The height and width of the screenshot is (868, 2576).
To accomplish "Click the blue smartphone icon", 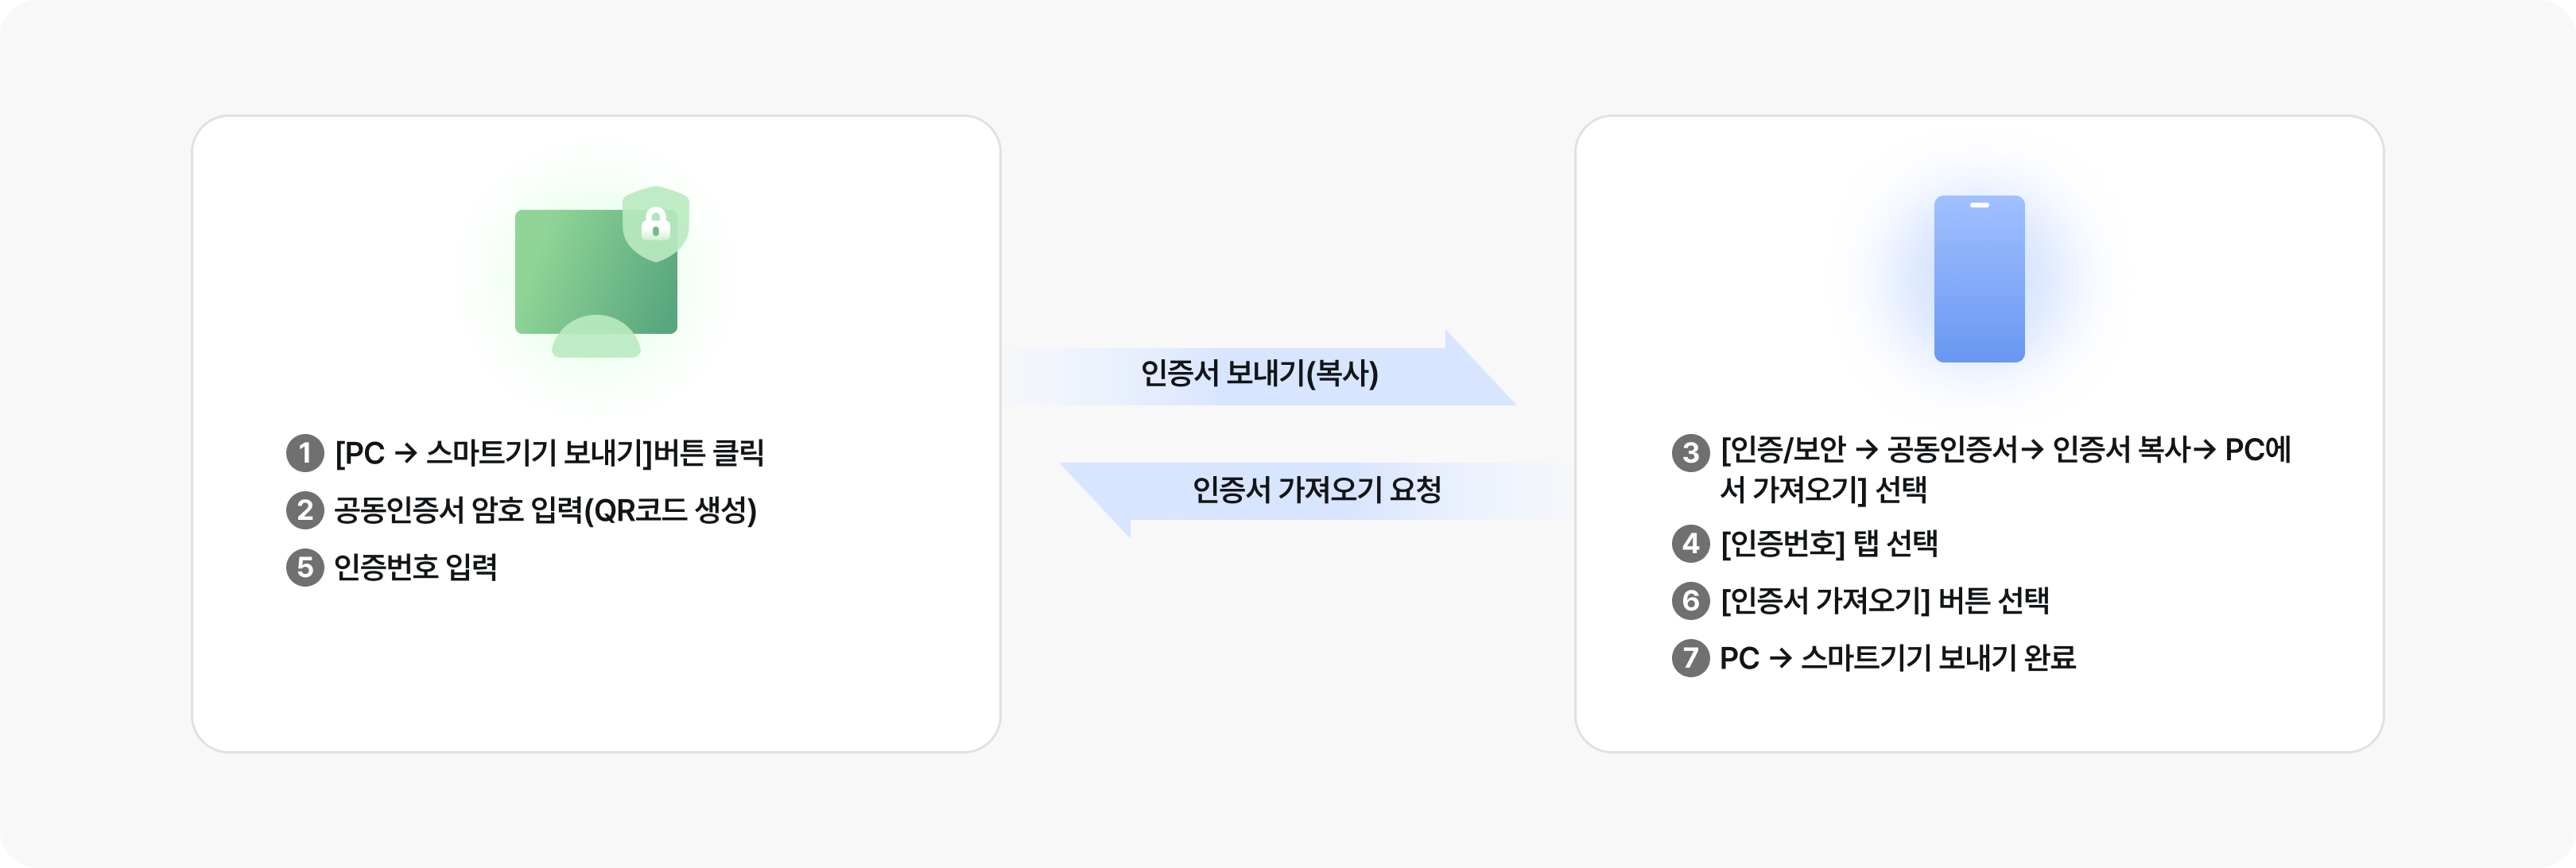I will click(x=1978, y=279).
